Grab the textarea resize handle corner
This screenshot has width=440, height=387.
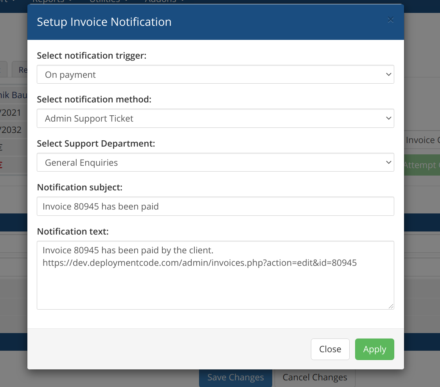pyautogui.click(x=391, y=306)
